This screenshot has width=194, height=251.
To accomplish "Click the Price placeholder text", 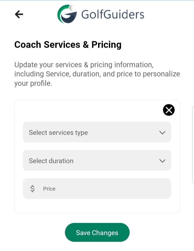I will tap(49, 189).
